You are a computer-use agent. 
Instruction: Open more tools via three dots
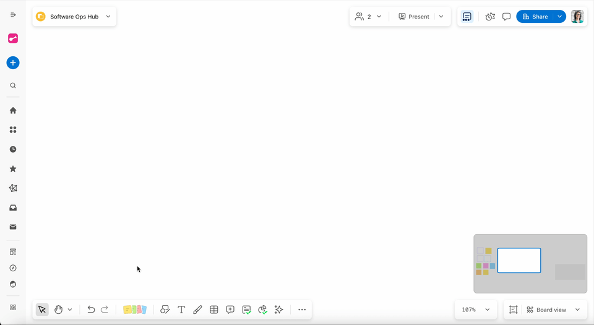click(302, 310)
